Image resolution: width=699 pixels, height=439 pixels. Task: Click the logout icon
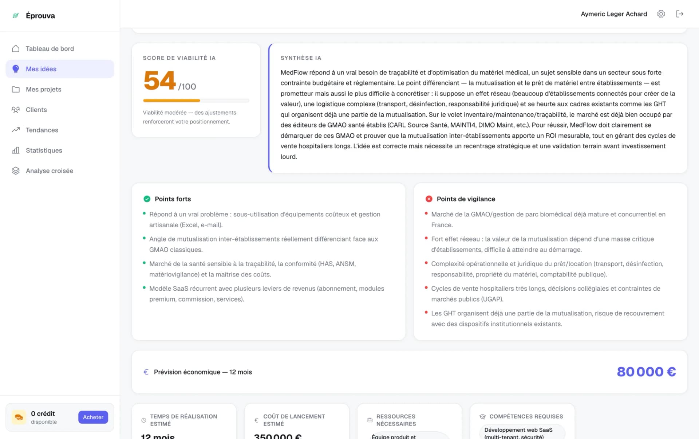(x=679, y=14)
